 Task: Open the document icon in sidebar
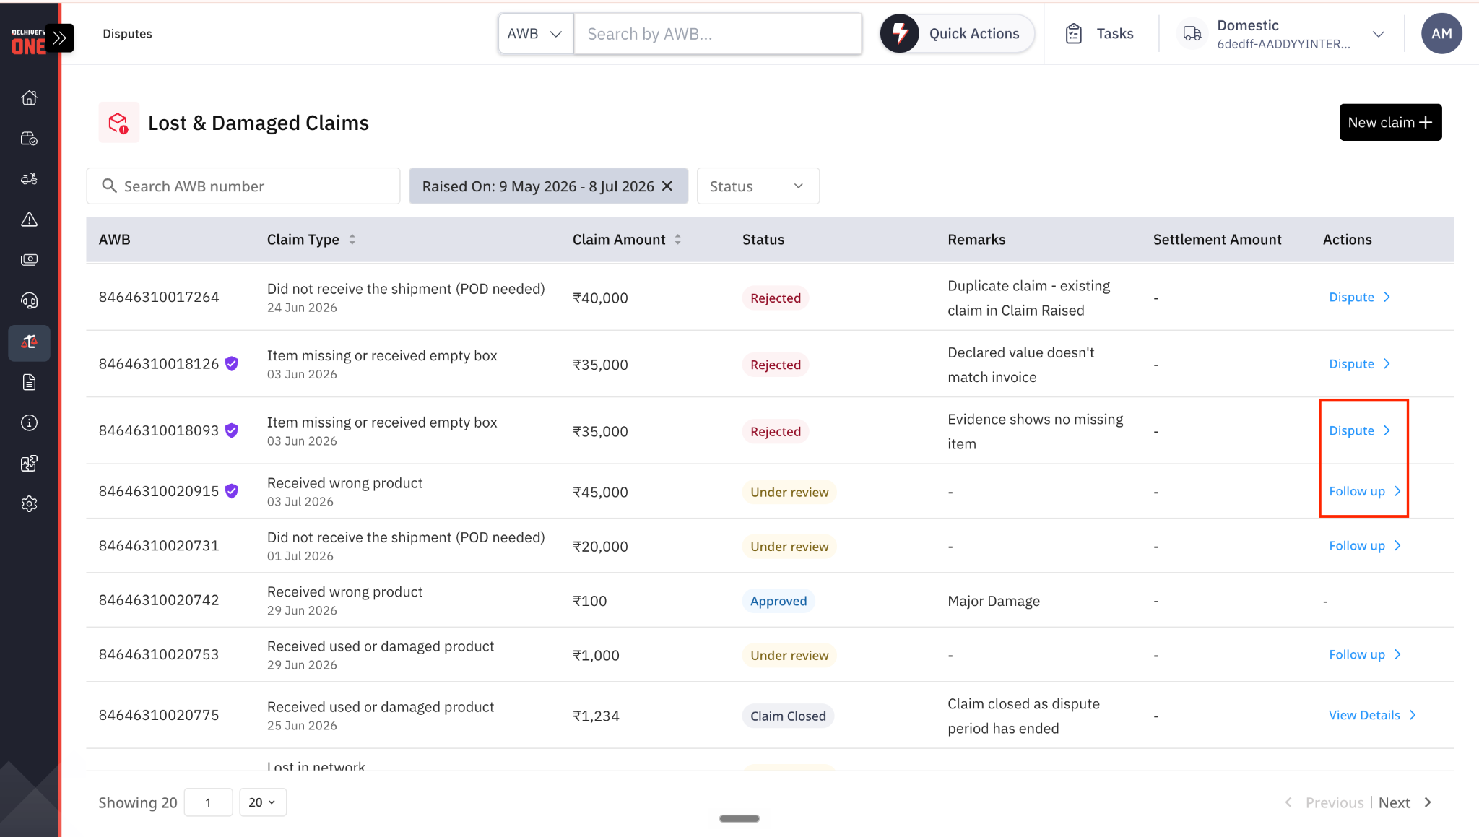[x=29, y=382]
